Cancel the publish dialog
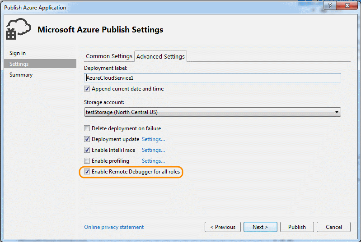Viewport: 361px width, 242px height. [x=333, y=227]
